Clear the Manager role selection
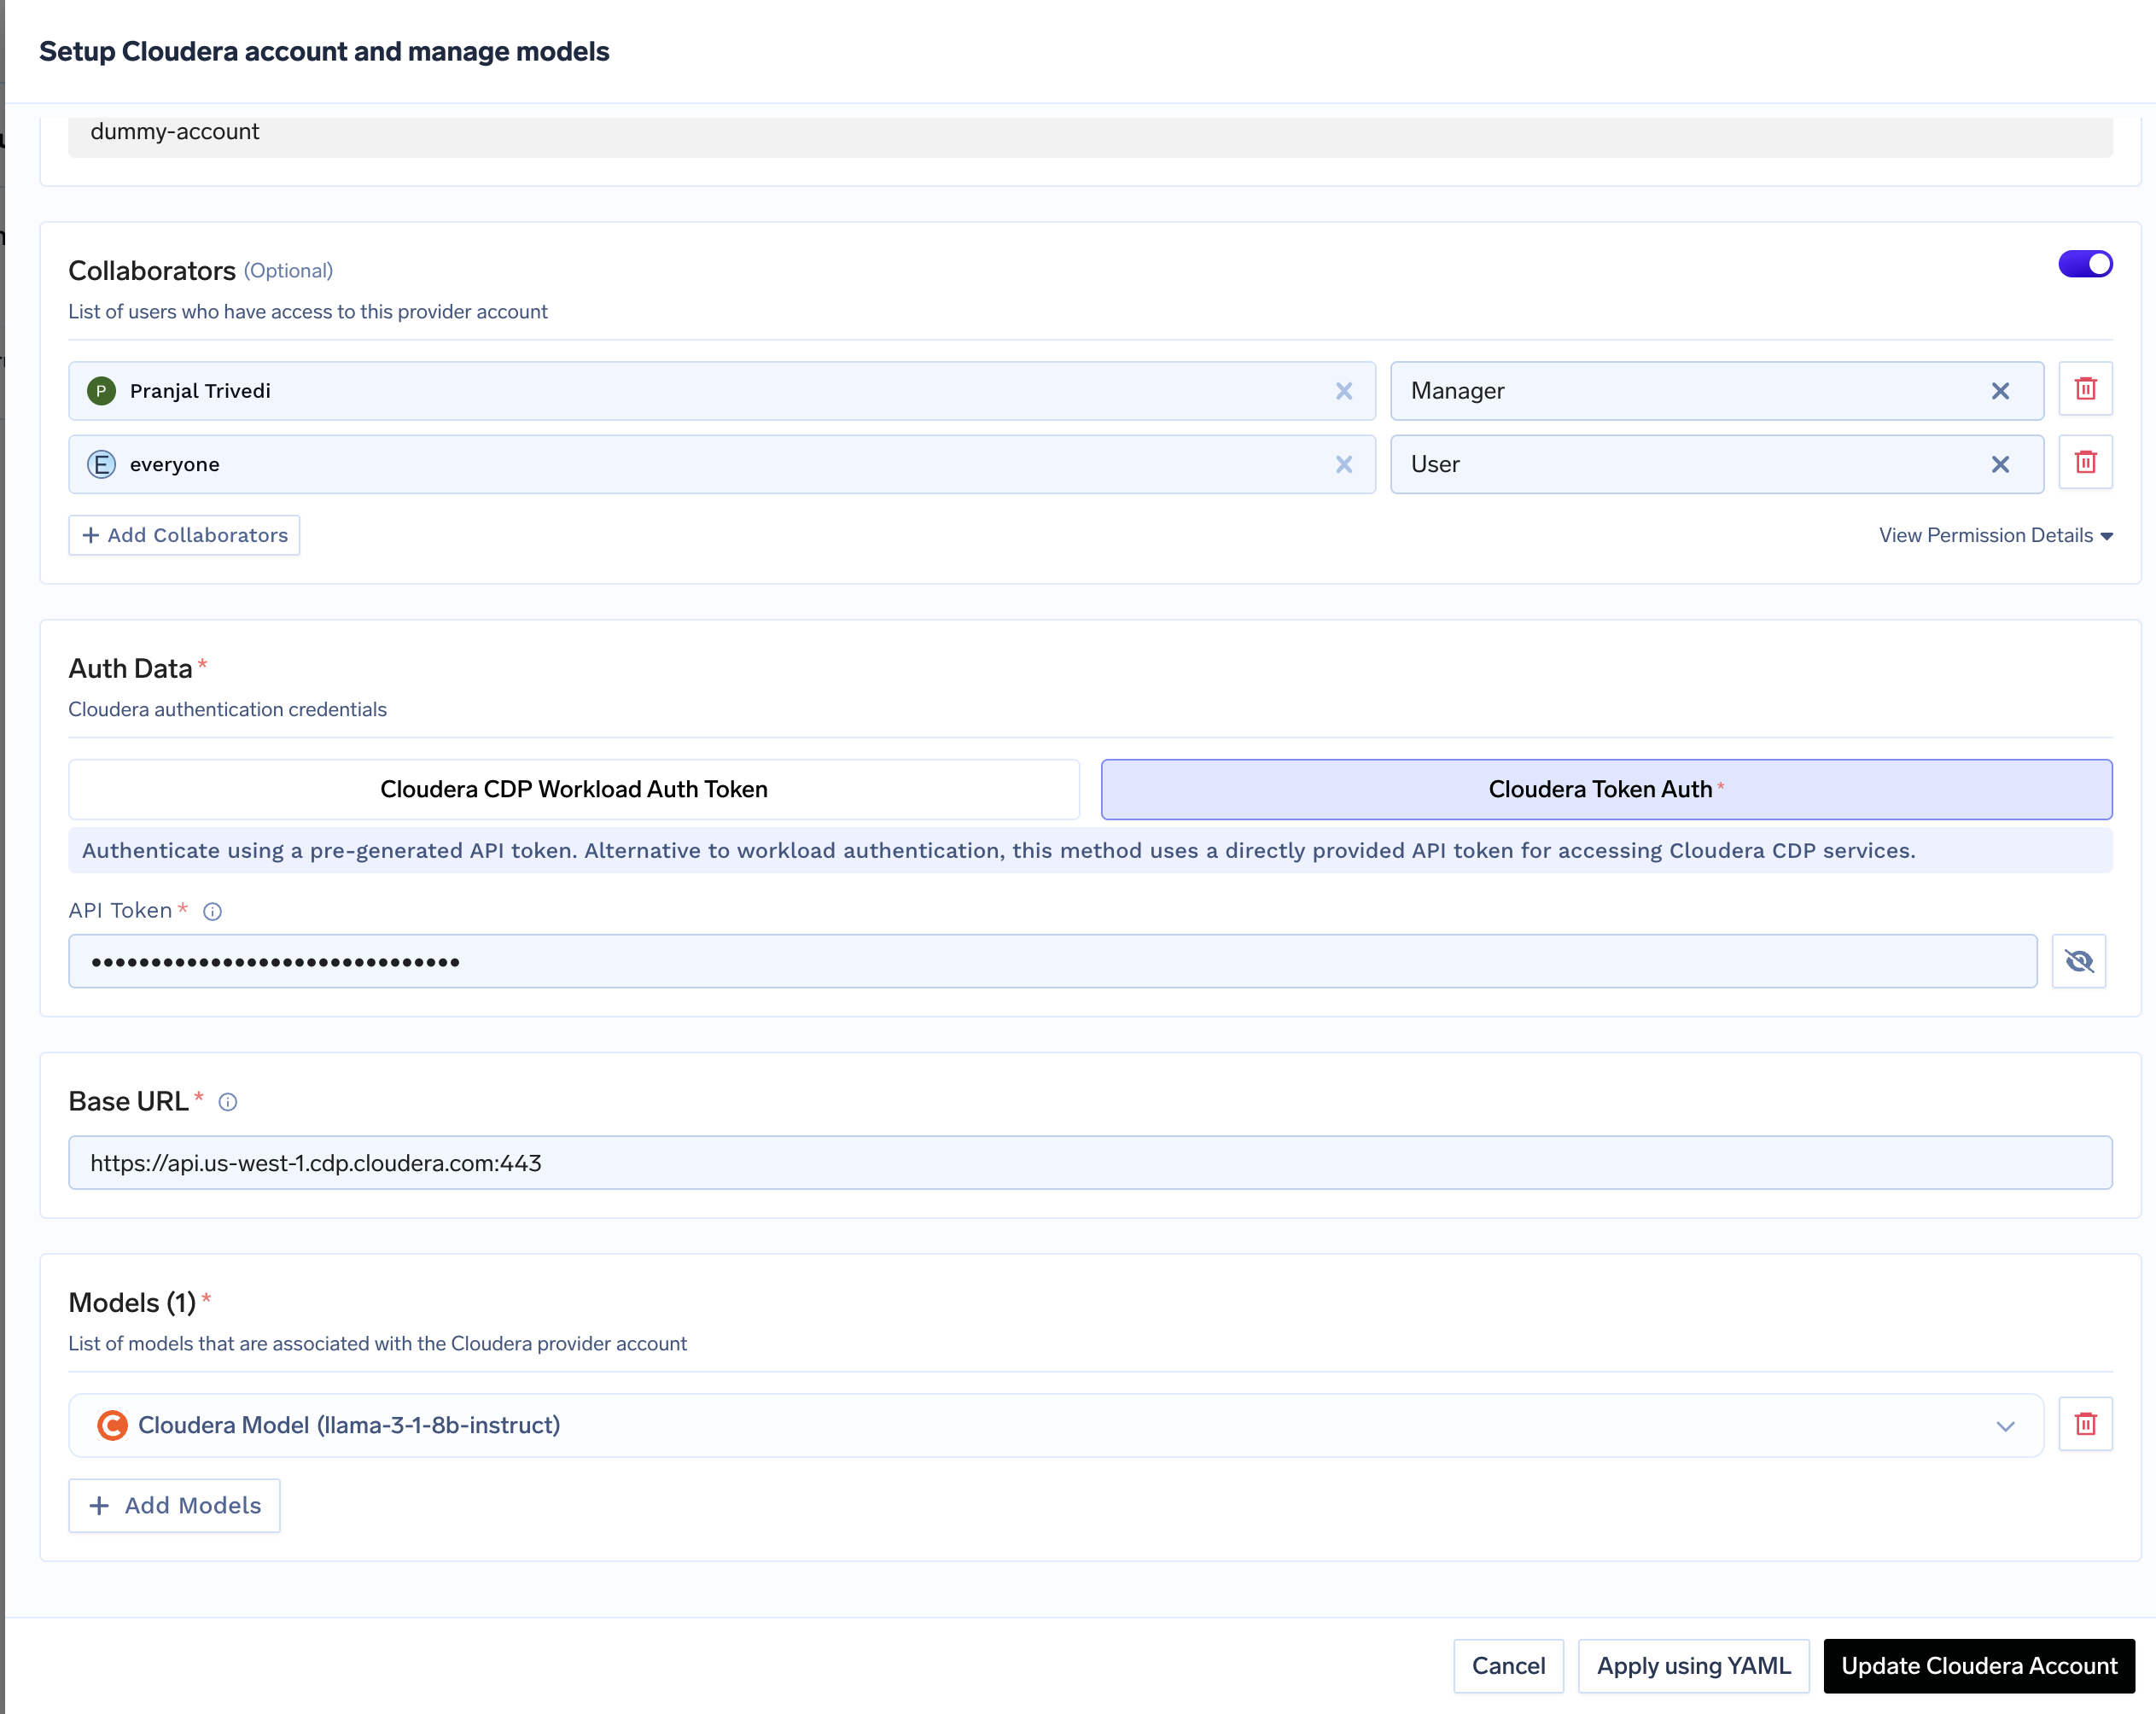 click(2001, 391)
